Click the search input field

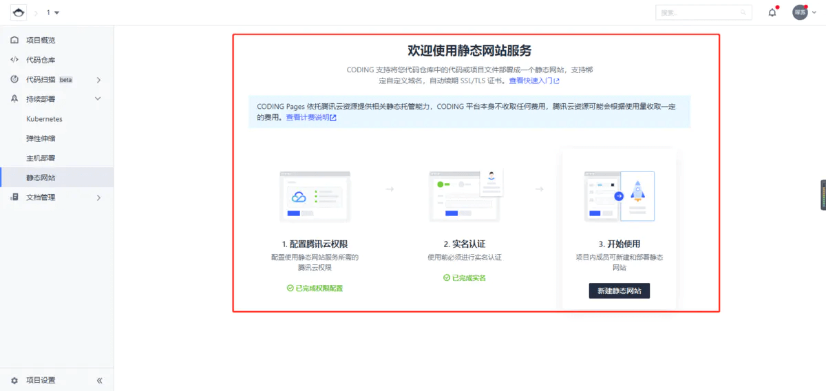703,12
